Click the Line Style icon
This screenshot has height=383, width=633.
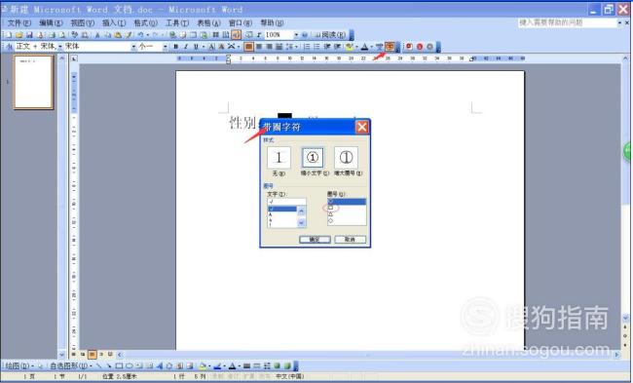click(x=246, y=366)
